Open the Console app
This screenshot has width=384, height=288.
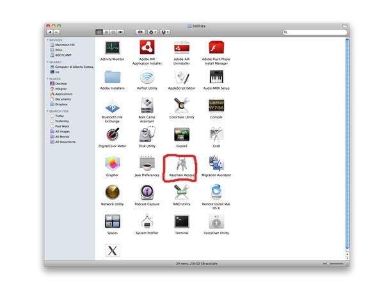216,106
